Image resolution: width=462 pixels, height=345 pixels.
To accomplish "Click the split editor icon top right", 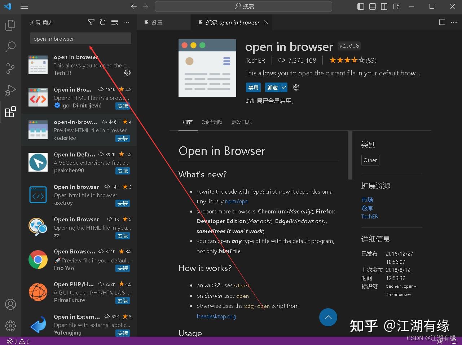I will (442, 22).
